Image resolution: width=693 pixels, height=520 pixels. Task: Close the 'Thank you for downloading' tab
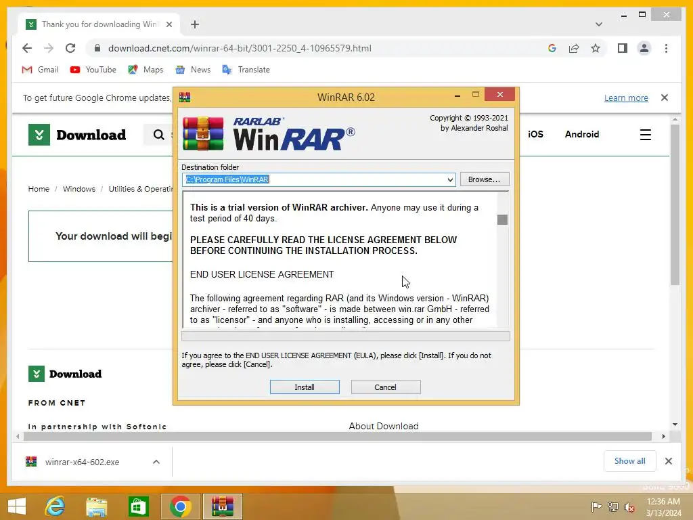point(169,24)
